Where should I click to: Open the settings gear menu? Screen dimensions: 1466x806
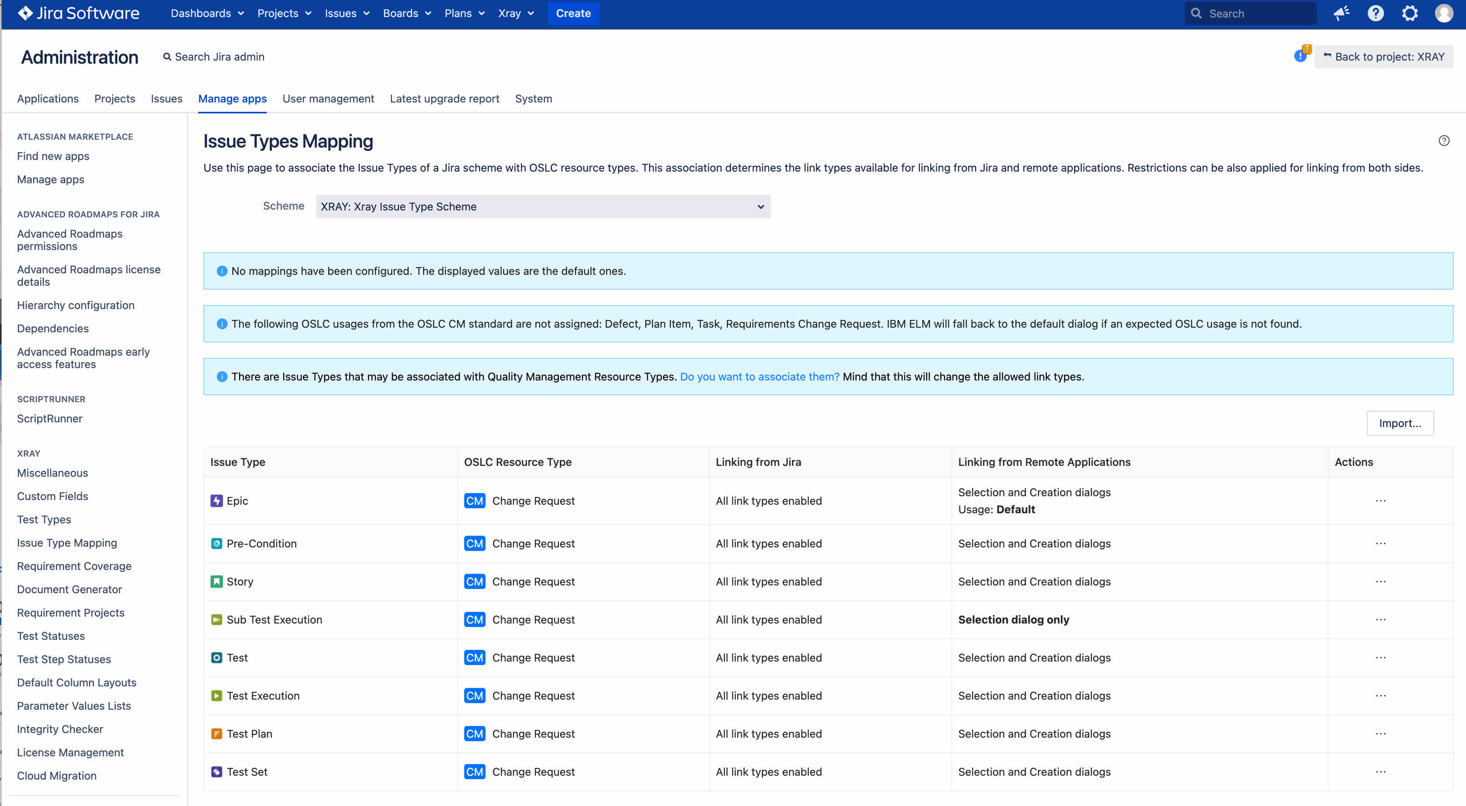coord(1410,13)
